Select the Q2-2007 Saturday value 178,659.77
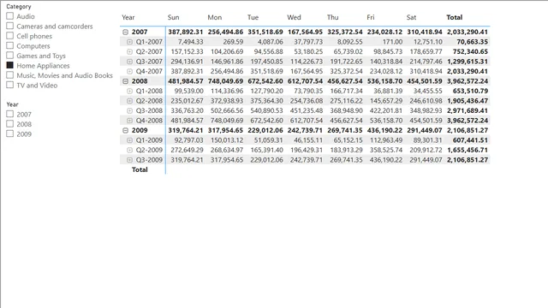The image size is (548, 308). [x=426, y=51]
